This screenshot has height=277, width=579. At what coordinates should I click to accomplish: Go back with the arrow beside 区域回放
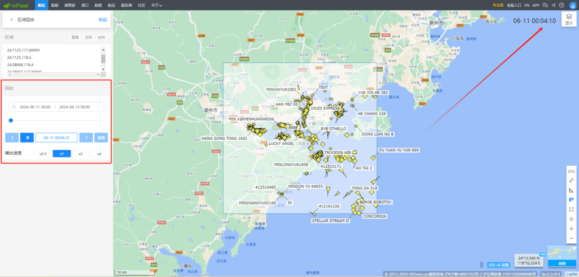pos(11,20)
